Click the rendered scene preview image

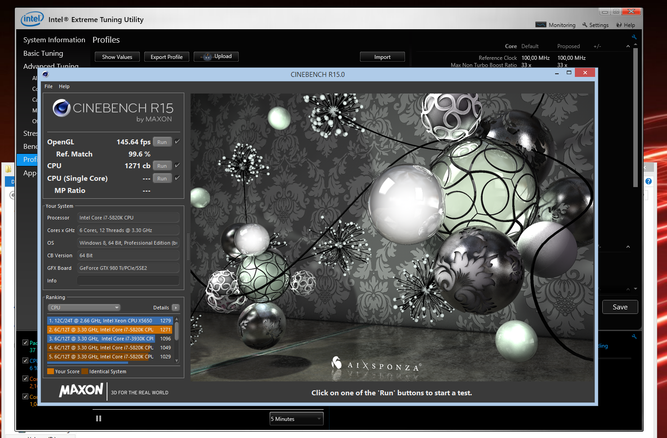click(x=392, y=237)
